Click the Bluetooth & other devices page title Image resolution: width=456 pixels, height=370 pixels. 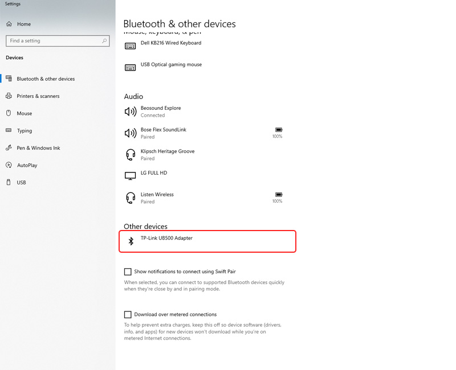180,24
